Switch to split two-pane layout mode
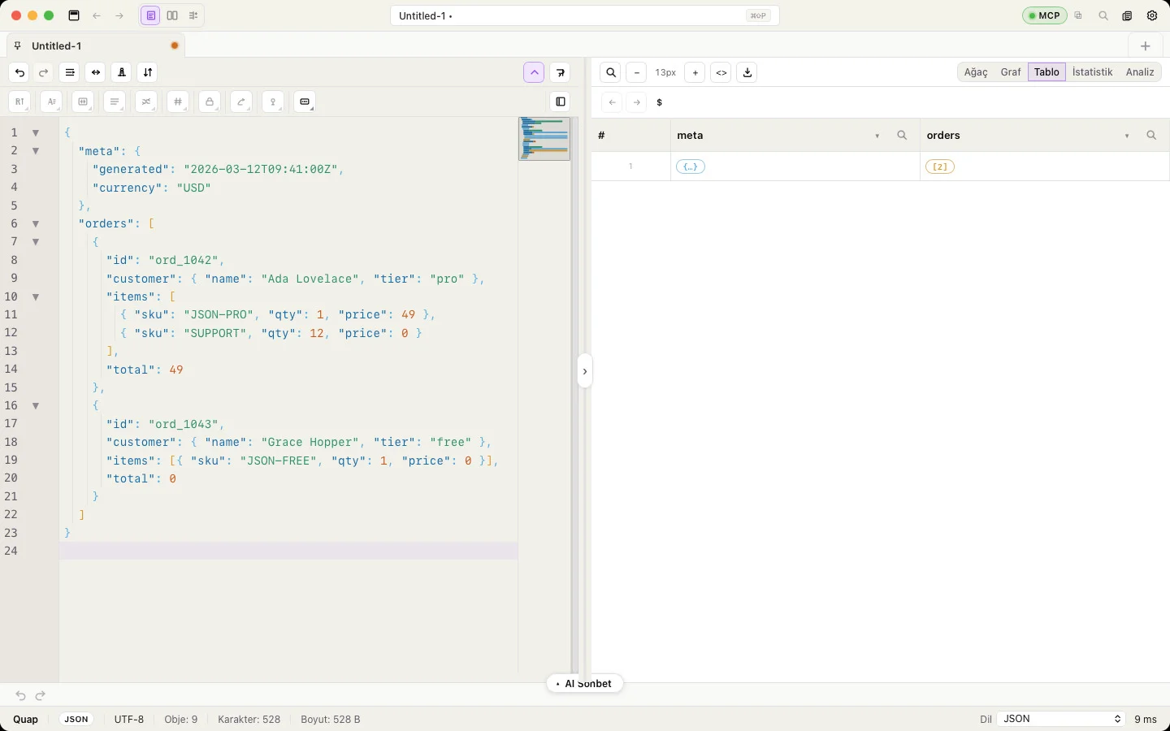Viewport: 1170px width, 731px height. [x=172, y=15]
